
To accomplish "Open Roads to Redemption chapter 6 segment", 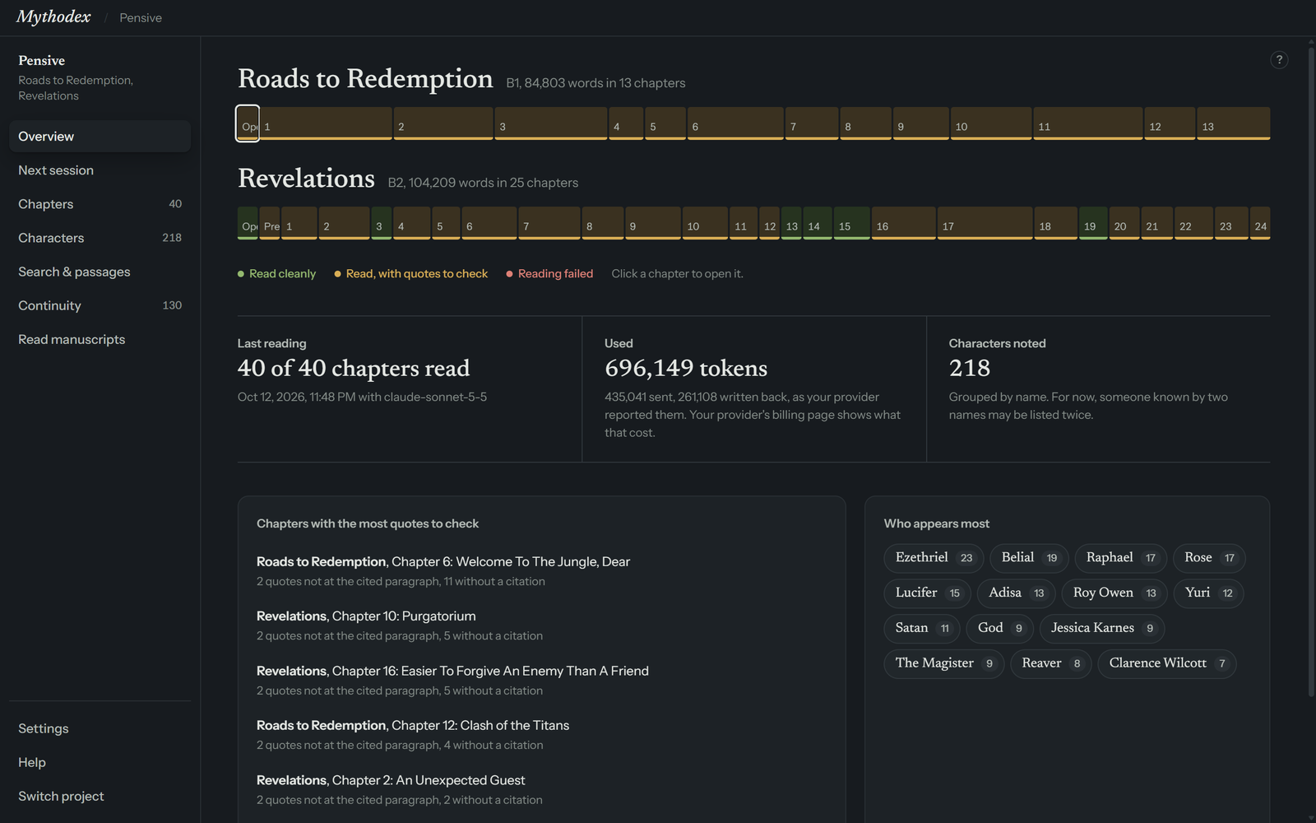I will tap(735, 123).
